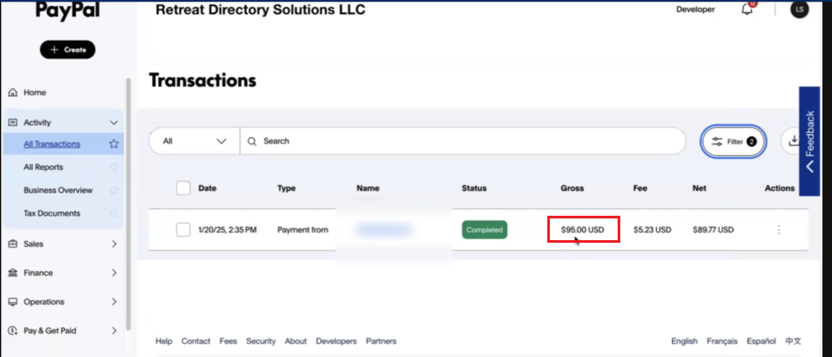Star the Tax Documents shortcut

(114, 213)
